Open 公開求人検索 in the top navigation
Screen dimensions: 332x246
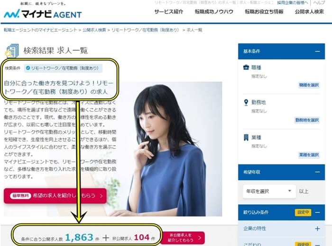click(309, 12)
